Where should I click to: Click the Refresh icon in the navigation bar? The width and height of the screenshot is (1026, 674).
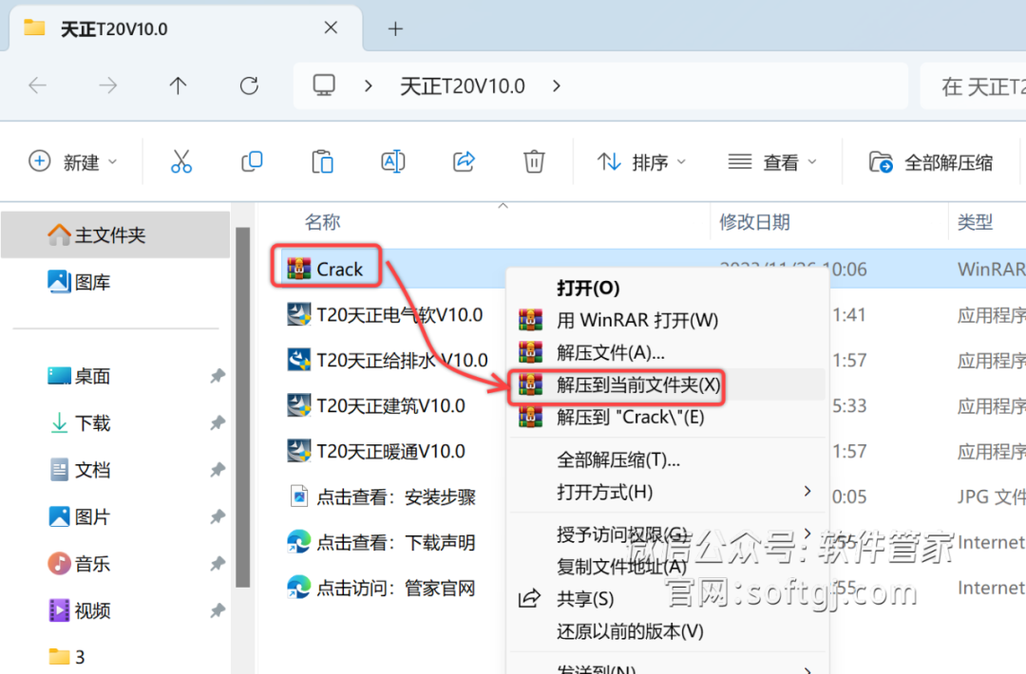tap(248, 85)
